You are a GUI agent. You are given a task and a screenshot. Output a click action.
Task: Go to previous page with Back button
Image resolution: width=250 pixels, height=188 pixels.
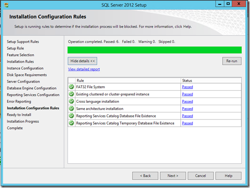pyautogui.click(x=145, y=176)
